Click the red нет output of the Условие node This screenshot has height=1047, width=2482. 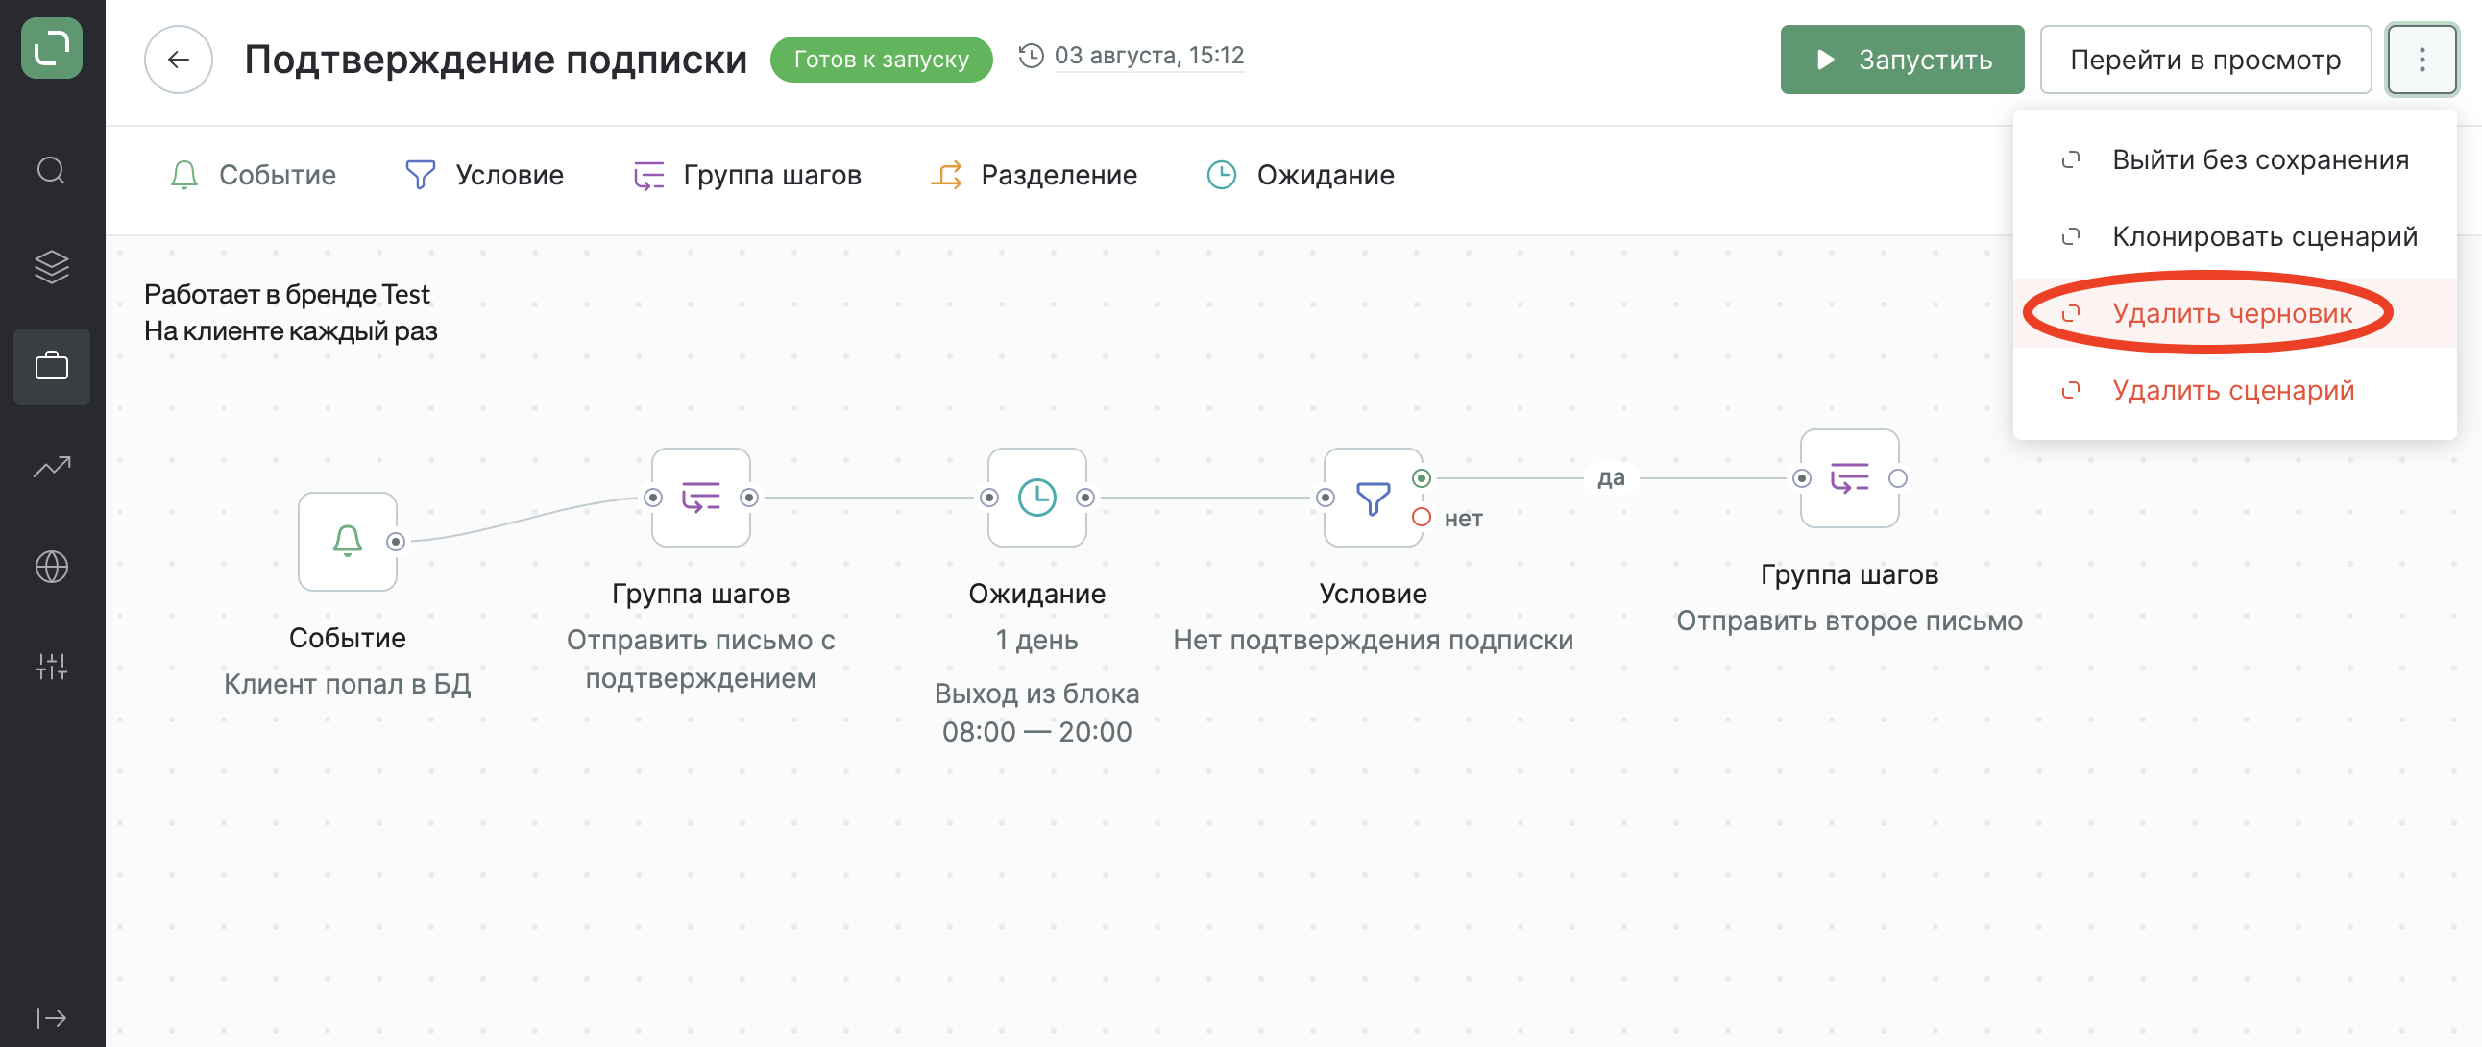click(1422, 517)
